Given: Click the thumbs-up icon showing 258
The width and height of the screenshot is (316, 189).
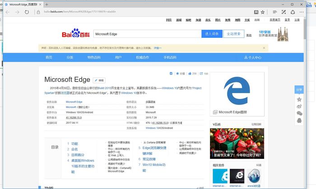Looking at the screenshot, I should pyautogui.click(x=190, y=73).
